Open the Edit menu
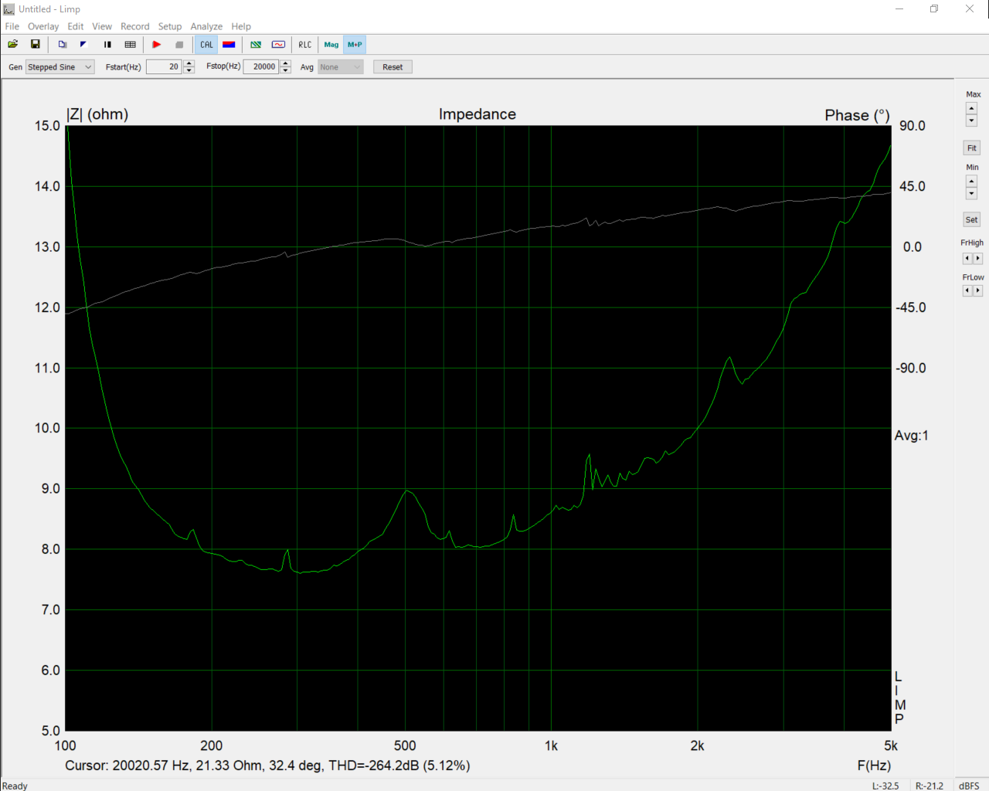Viewport: 989px width, 791px height. pyautogui.click(x=76, y=26)
